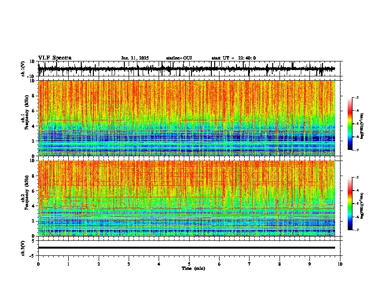Viewport: 383px width, 296px height.
Task: Click the "8" kHz tick of ch.2 spectrogram
Action: (34, 176)
